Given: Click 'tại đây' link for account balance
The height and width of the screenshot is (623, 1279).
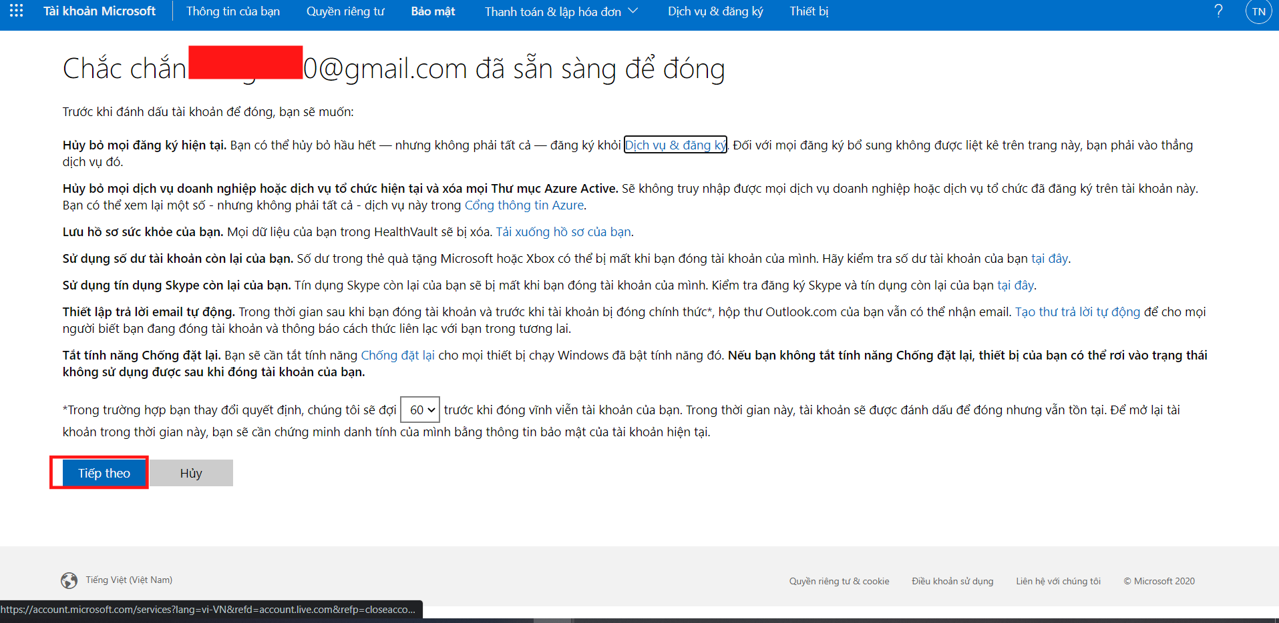Looking at the screenshot, I should 1049,259.
